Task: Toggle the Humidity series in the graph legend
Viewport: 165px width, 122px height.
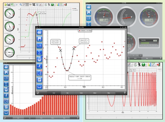Action: 74,8
